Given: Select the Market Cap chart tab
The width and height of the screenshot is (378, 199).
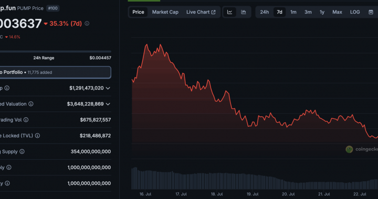Looking at the screenshot, I should click(x=165, y=12).
